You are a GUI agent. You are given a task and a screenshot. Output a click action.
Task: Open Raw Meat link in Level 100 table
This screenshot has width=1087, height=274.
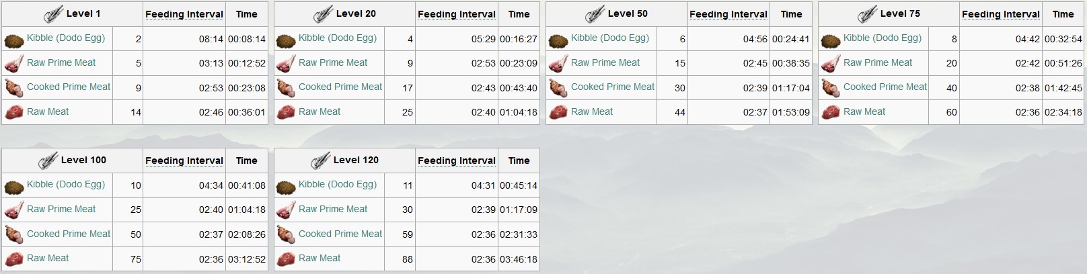pyautogui.click(x=48, y=258)
